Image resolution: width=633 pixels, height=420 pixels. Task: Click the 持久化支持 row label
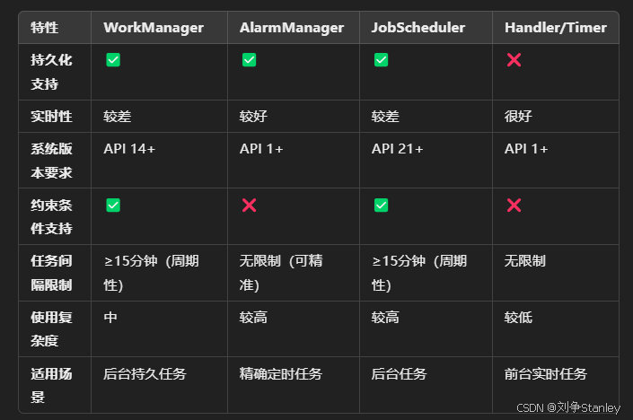click(51, 72)
